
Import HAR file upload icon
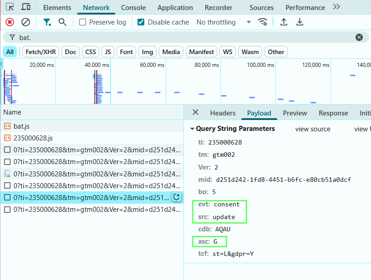[284, 22]
